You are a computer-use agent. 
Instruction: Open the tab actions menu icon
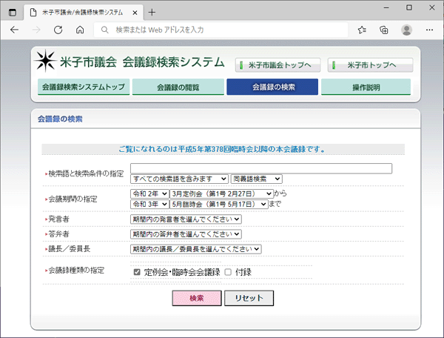(x=13, y=13)
